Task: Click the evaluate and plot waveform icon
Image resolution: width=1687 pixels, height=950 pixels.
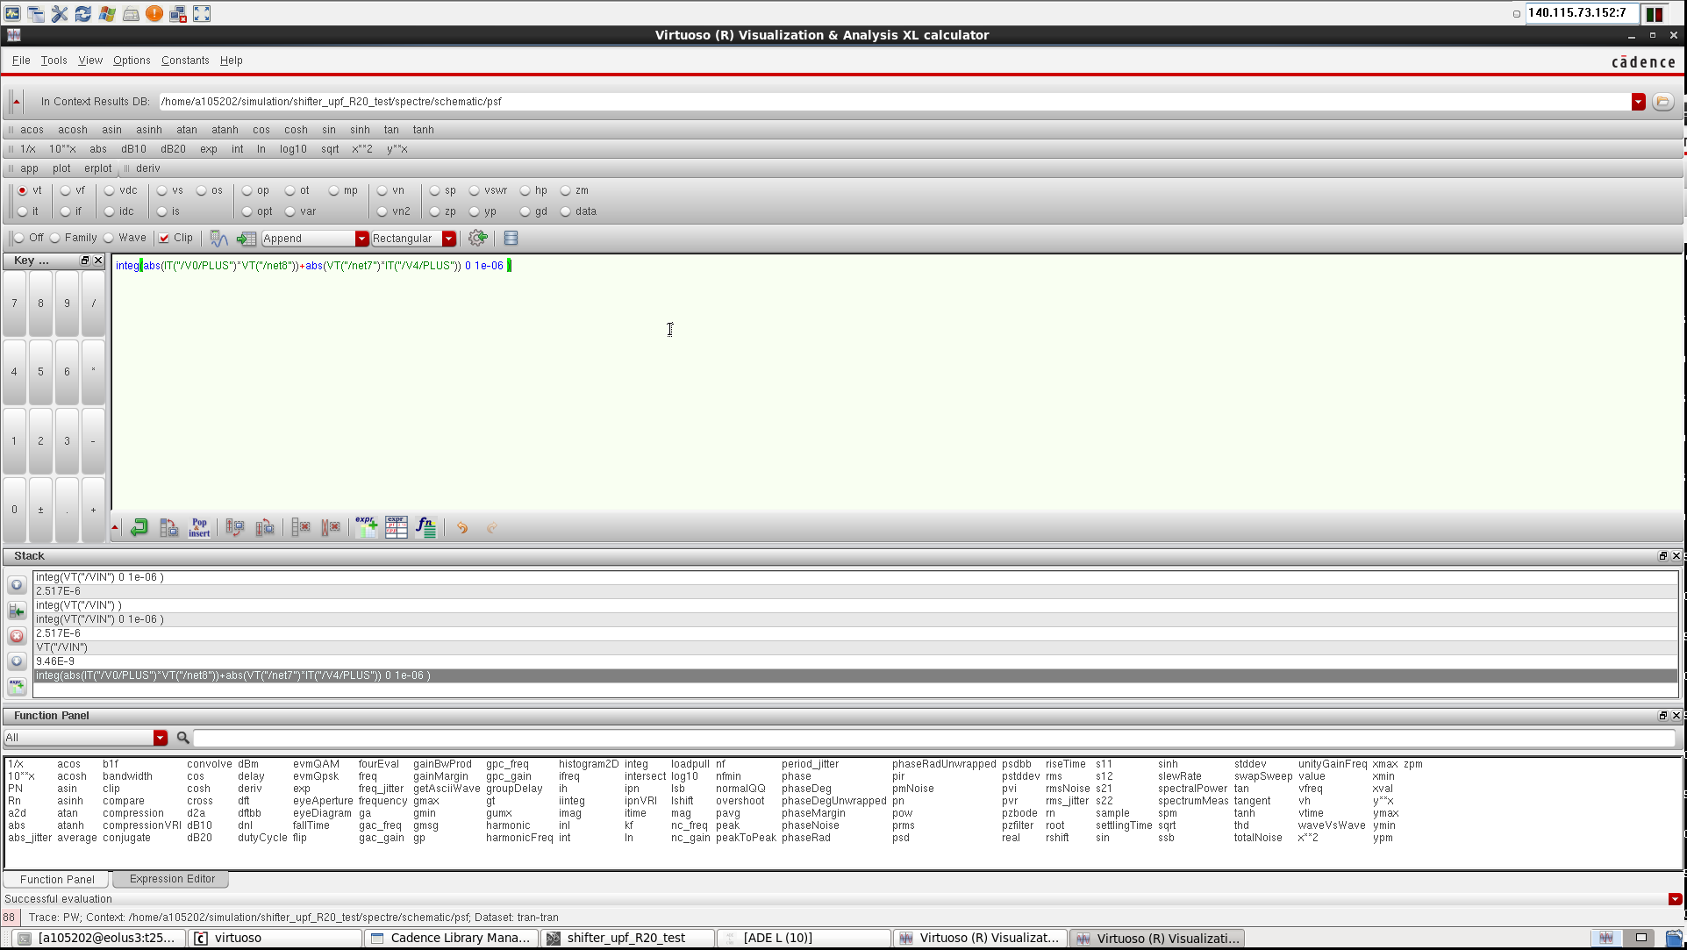Action: click(218, 239)
